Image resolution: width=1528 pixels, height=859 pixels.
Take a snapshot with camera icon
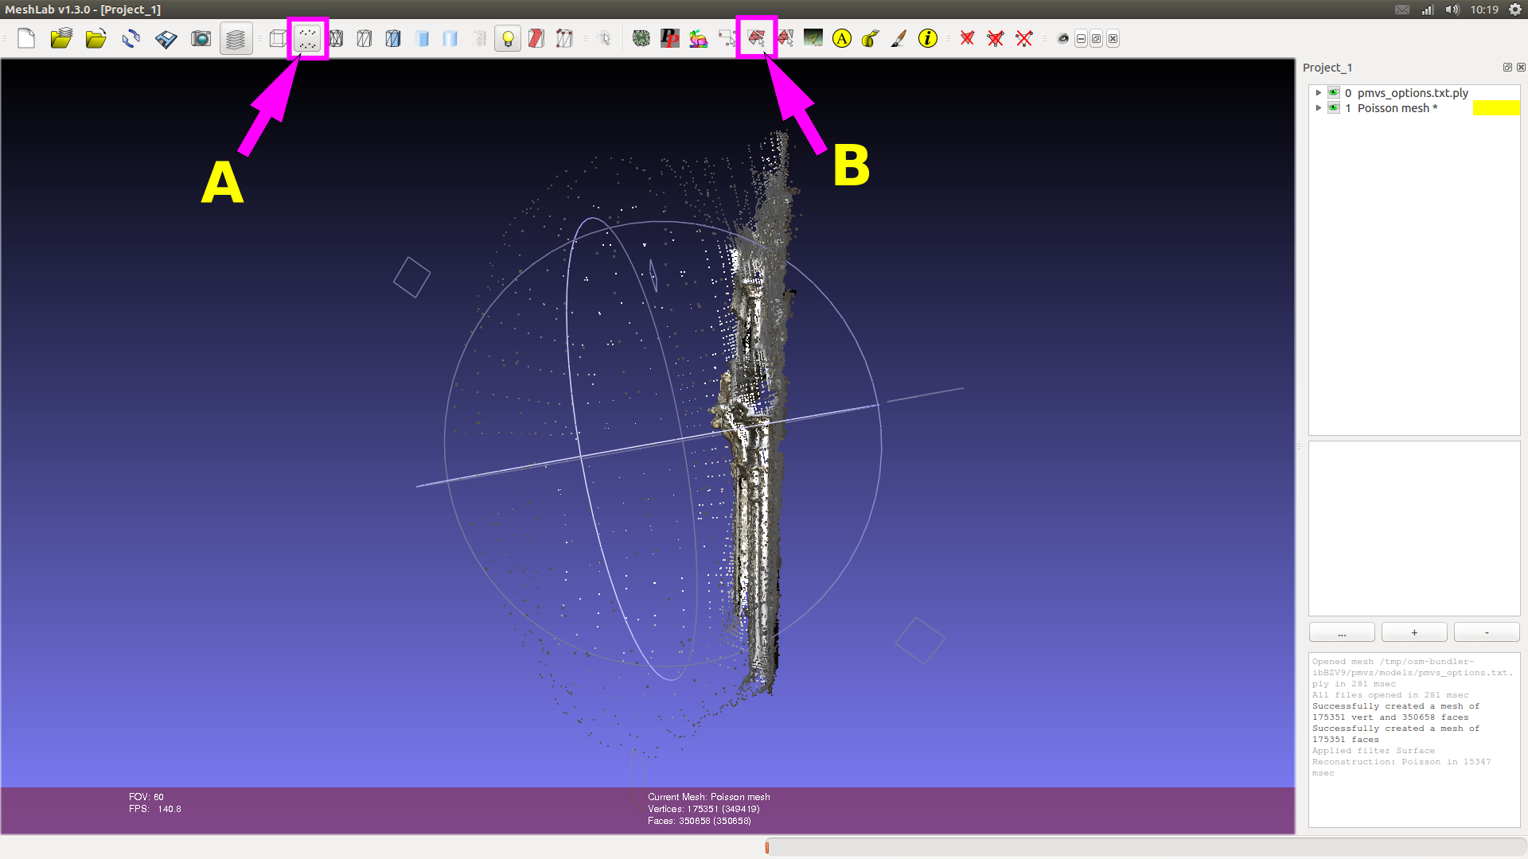coord(201,38)
